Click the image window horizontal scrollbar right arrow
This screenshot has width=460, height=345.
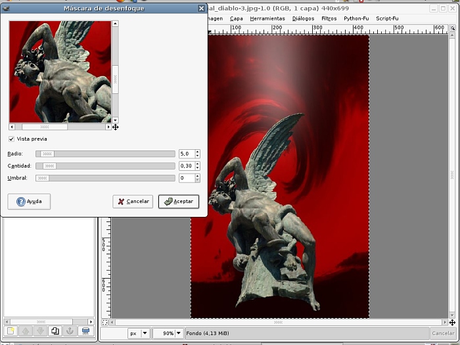(x=445, y=322)
